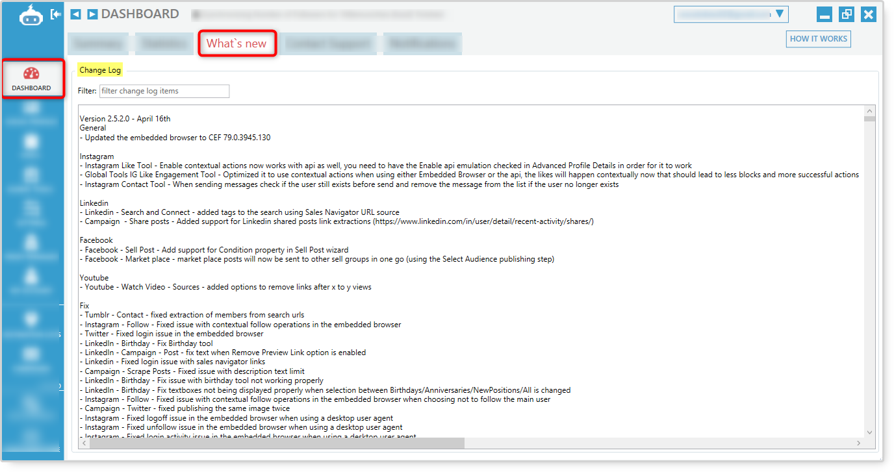Screen dimensions: 894x472
Task: Click the horizontal scrollbar thumb
Action: [x=273, y=443]
